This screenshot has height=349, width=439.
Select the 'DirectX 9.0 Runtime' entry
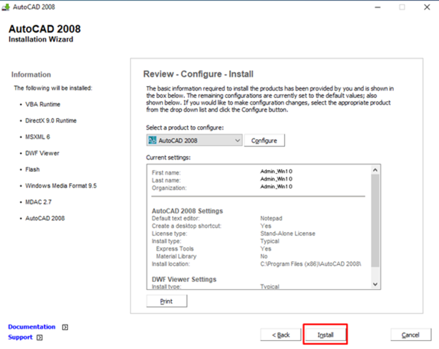coord(51,121)
